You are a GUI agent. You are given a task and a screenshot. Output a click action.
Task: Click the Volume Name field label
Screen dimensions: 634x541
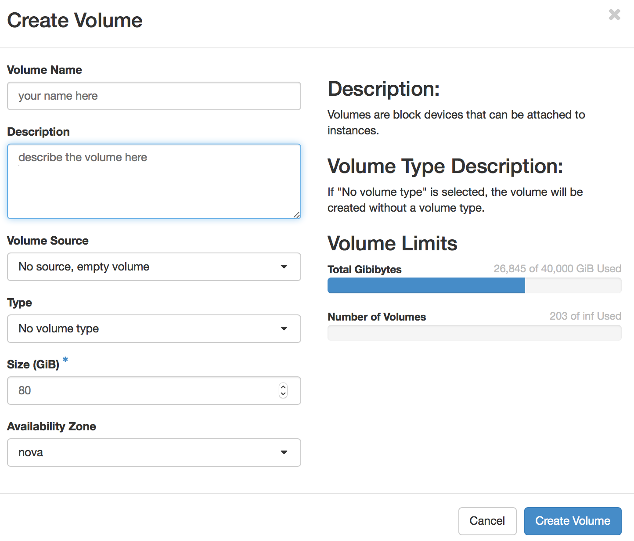(x=44, y=70)
